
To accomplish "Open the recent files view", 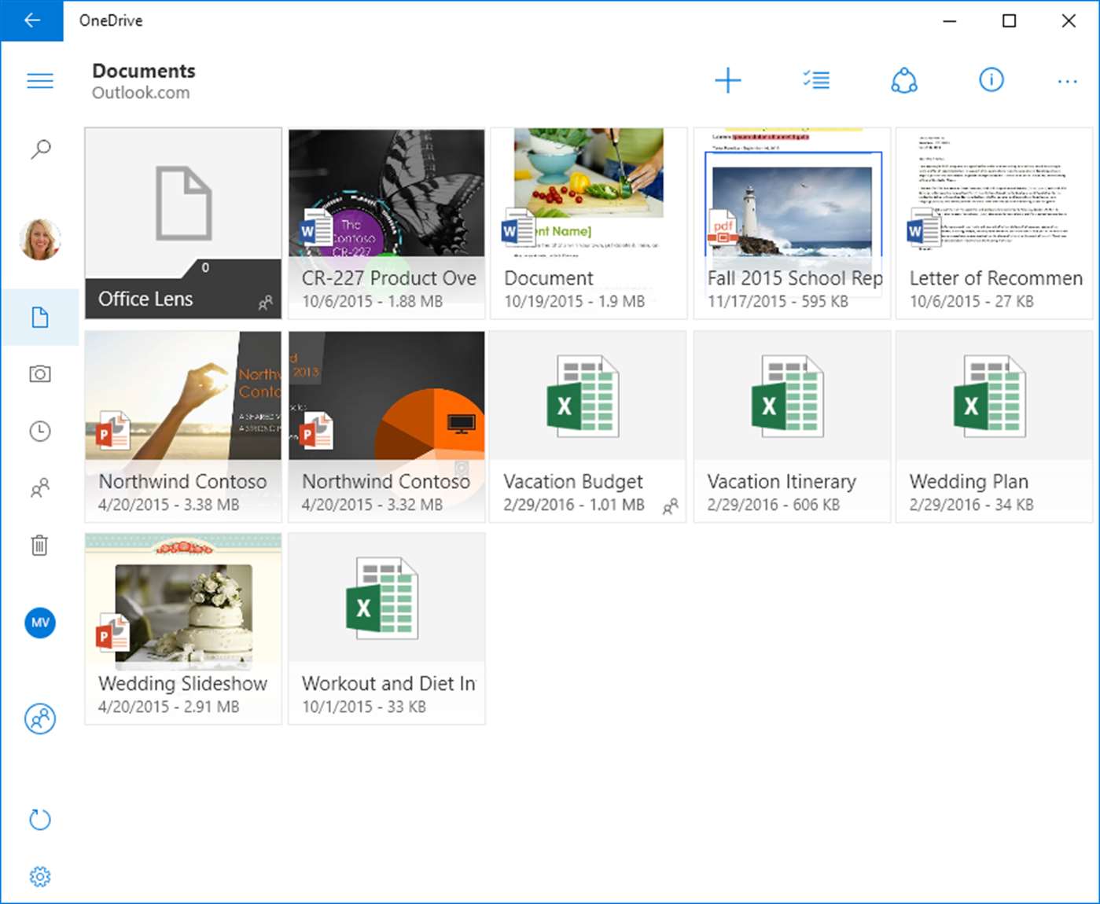I will click(x=40, y=431).
